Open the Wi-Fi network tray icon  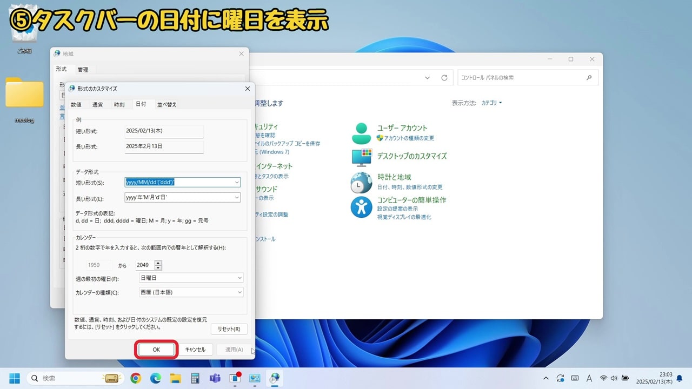[604, 378]
